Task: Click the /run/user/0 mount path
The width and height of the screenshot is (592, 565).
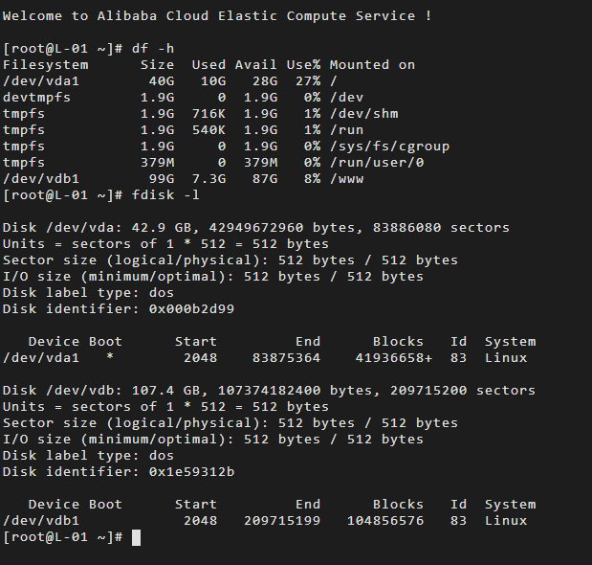Action: point(377,163)
